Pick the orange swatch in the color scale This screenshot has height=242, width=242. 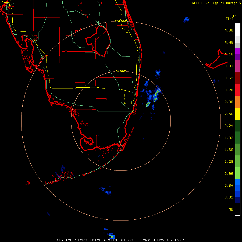[x=237, y=102]
